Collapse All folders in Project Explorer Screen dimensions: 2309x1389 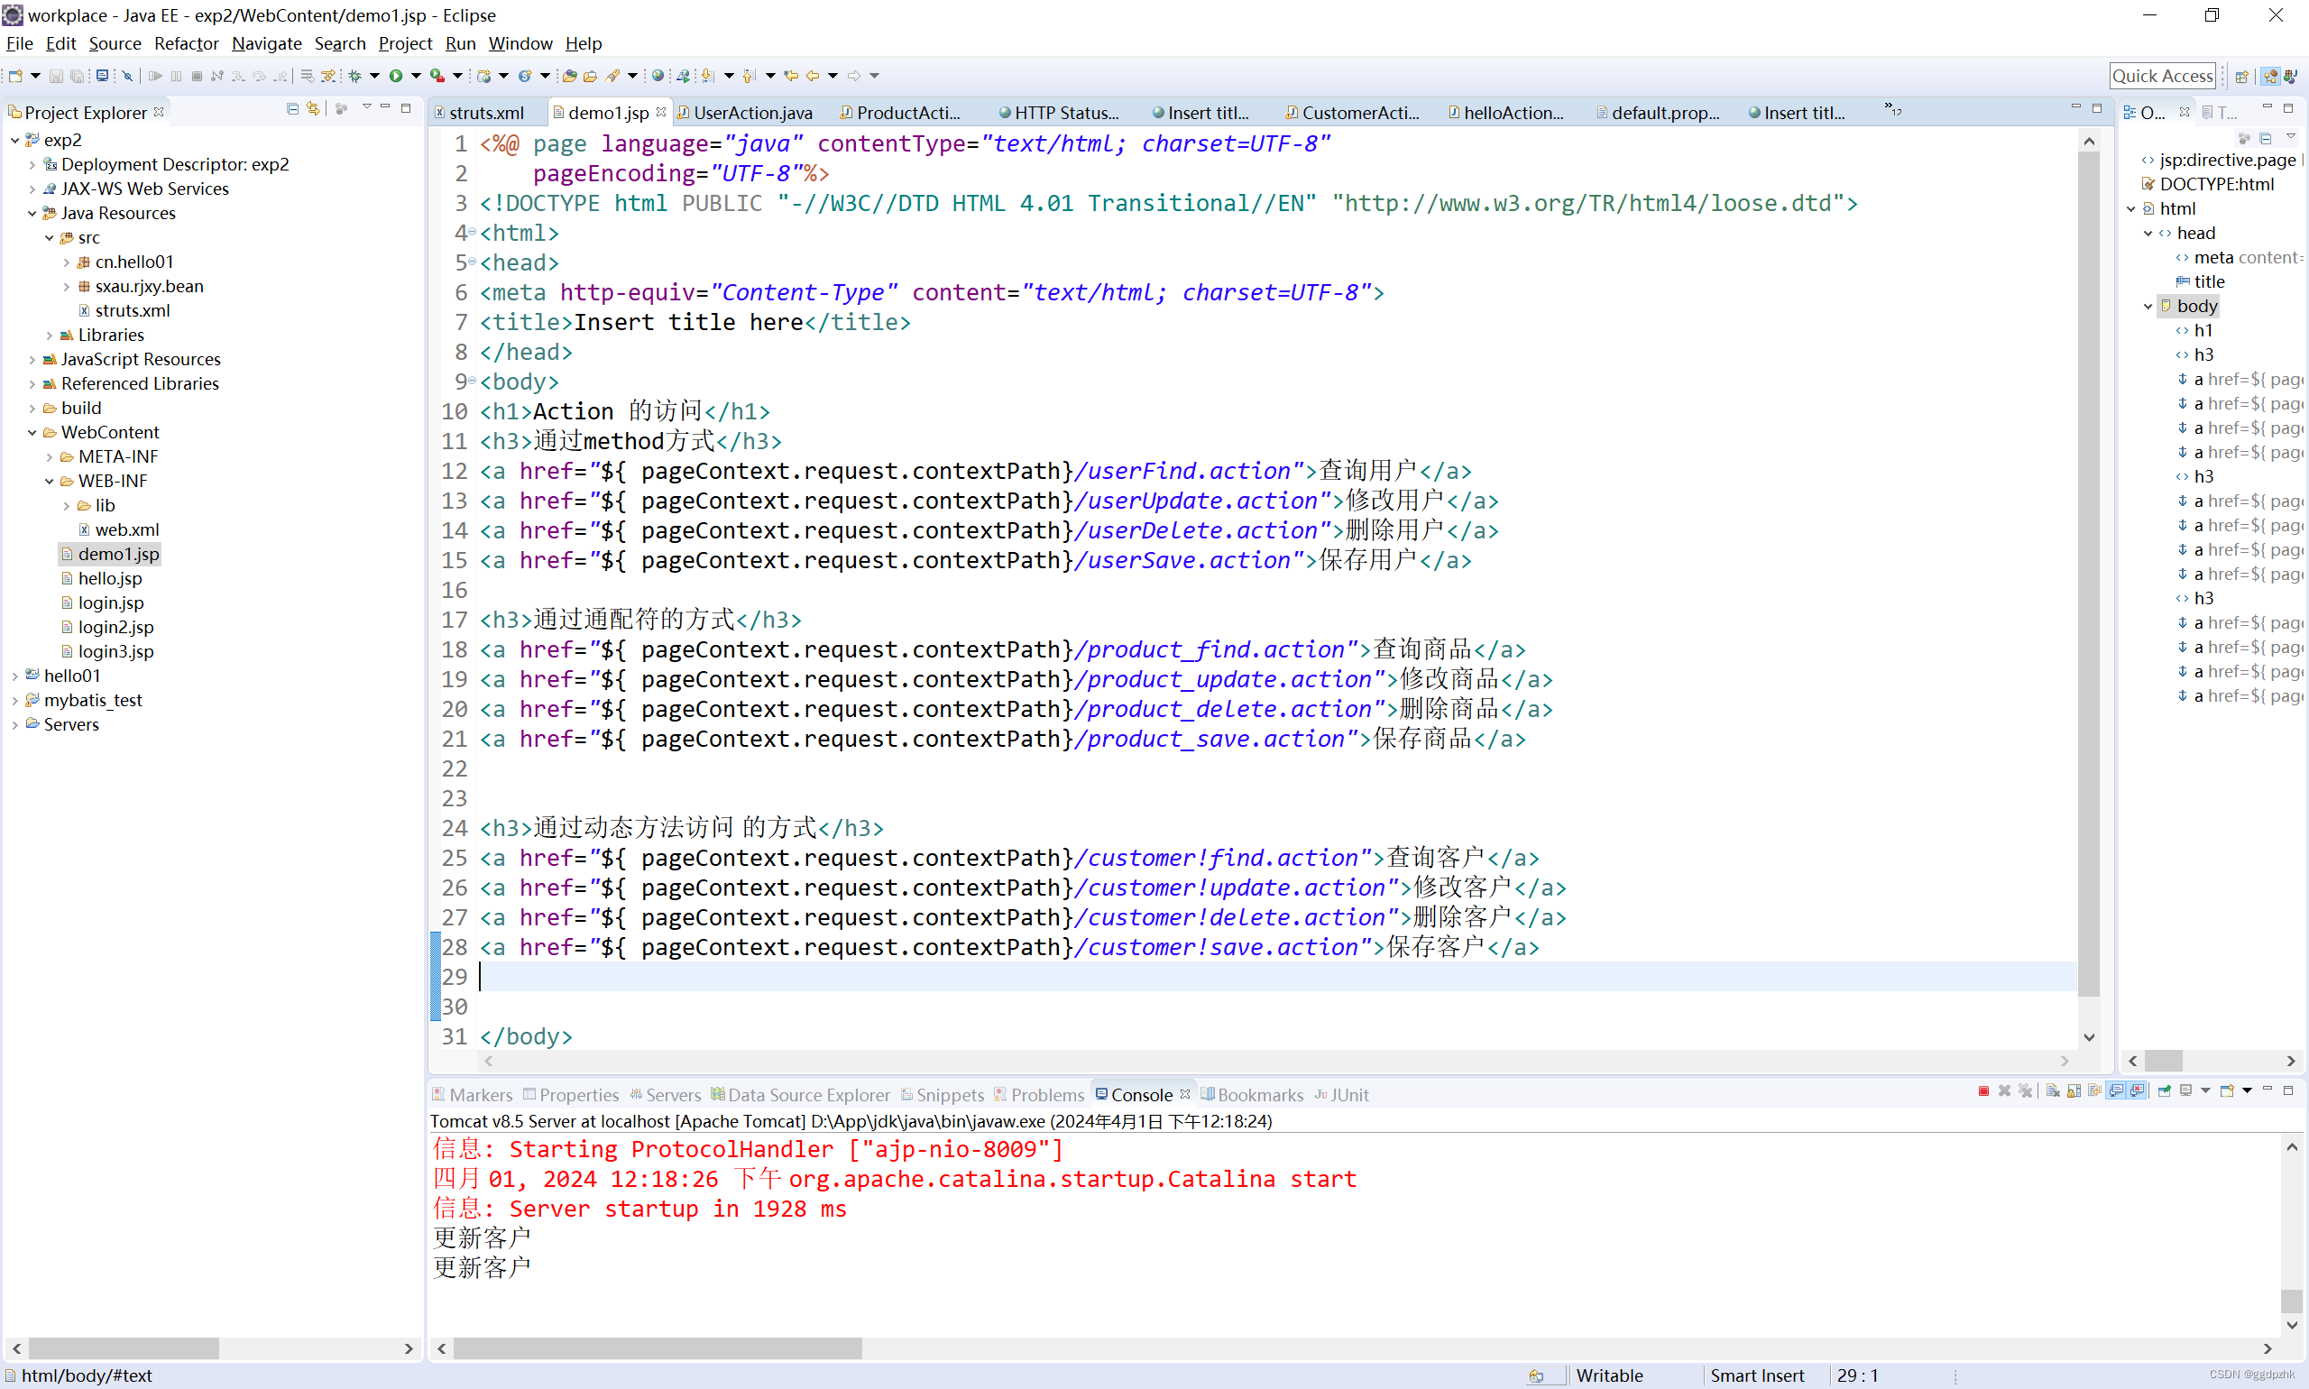coord(291,108)
